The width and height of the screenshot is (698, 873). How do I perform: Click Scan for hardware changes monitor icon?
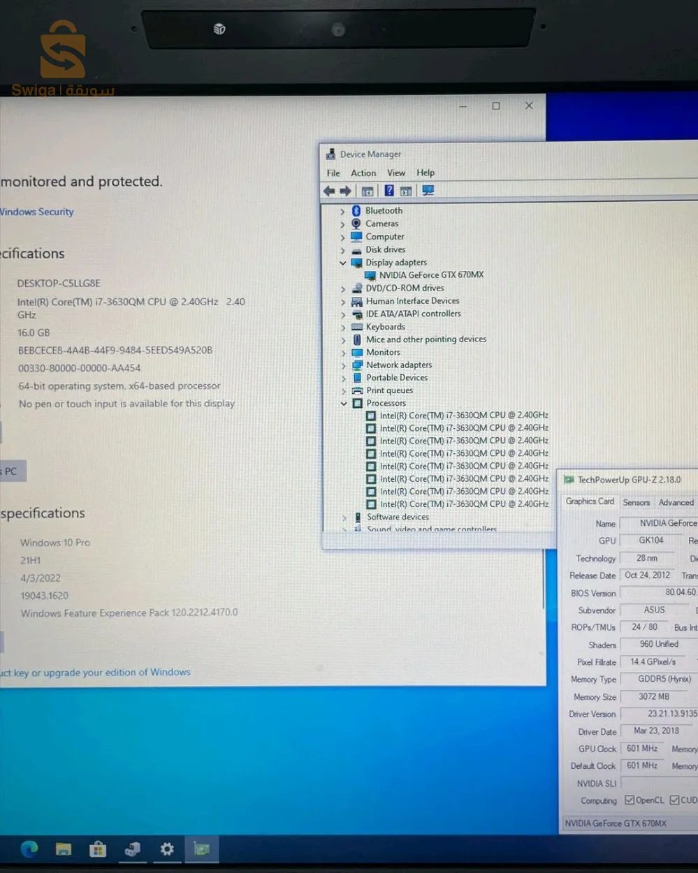point(428,191)
